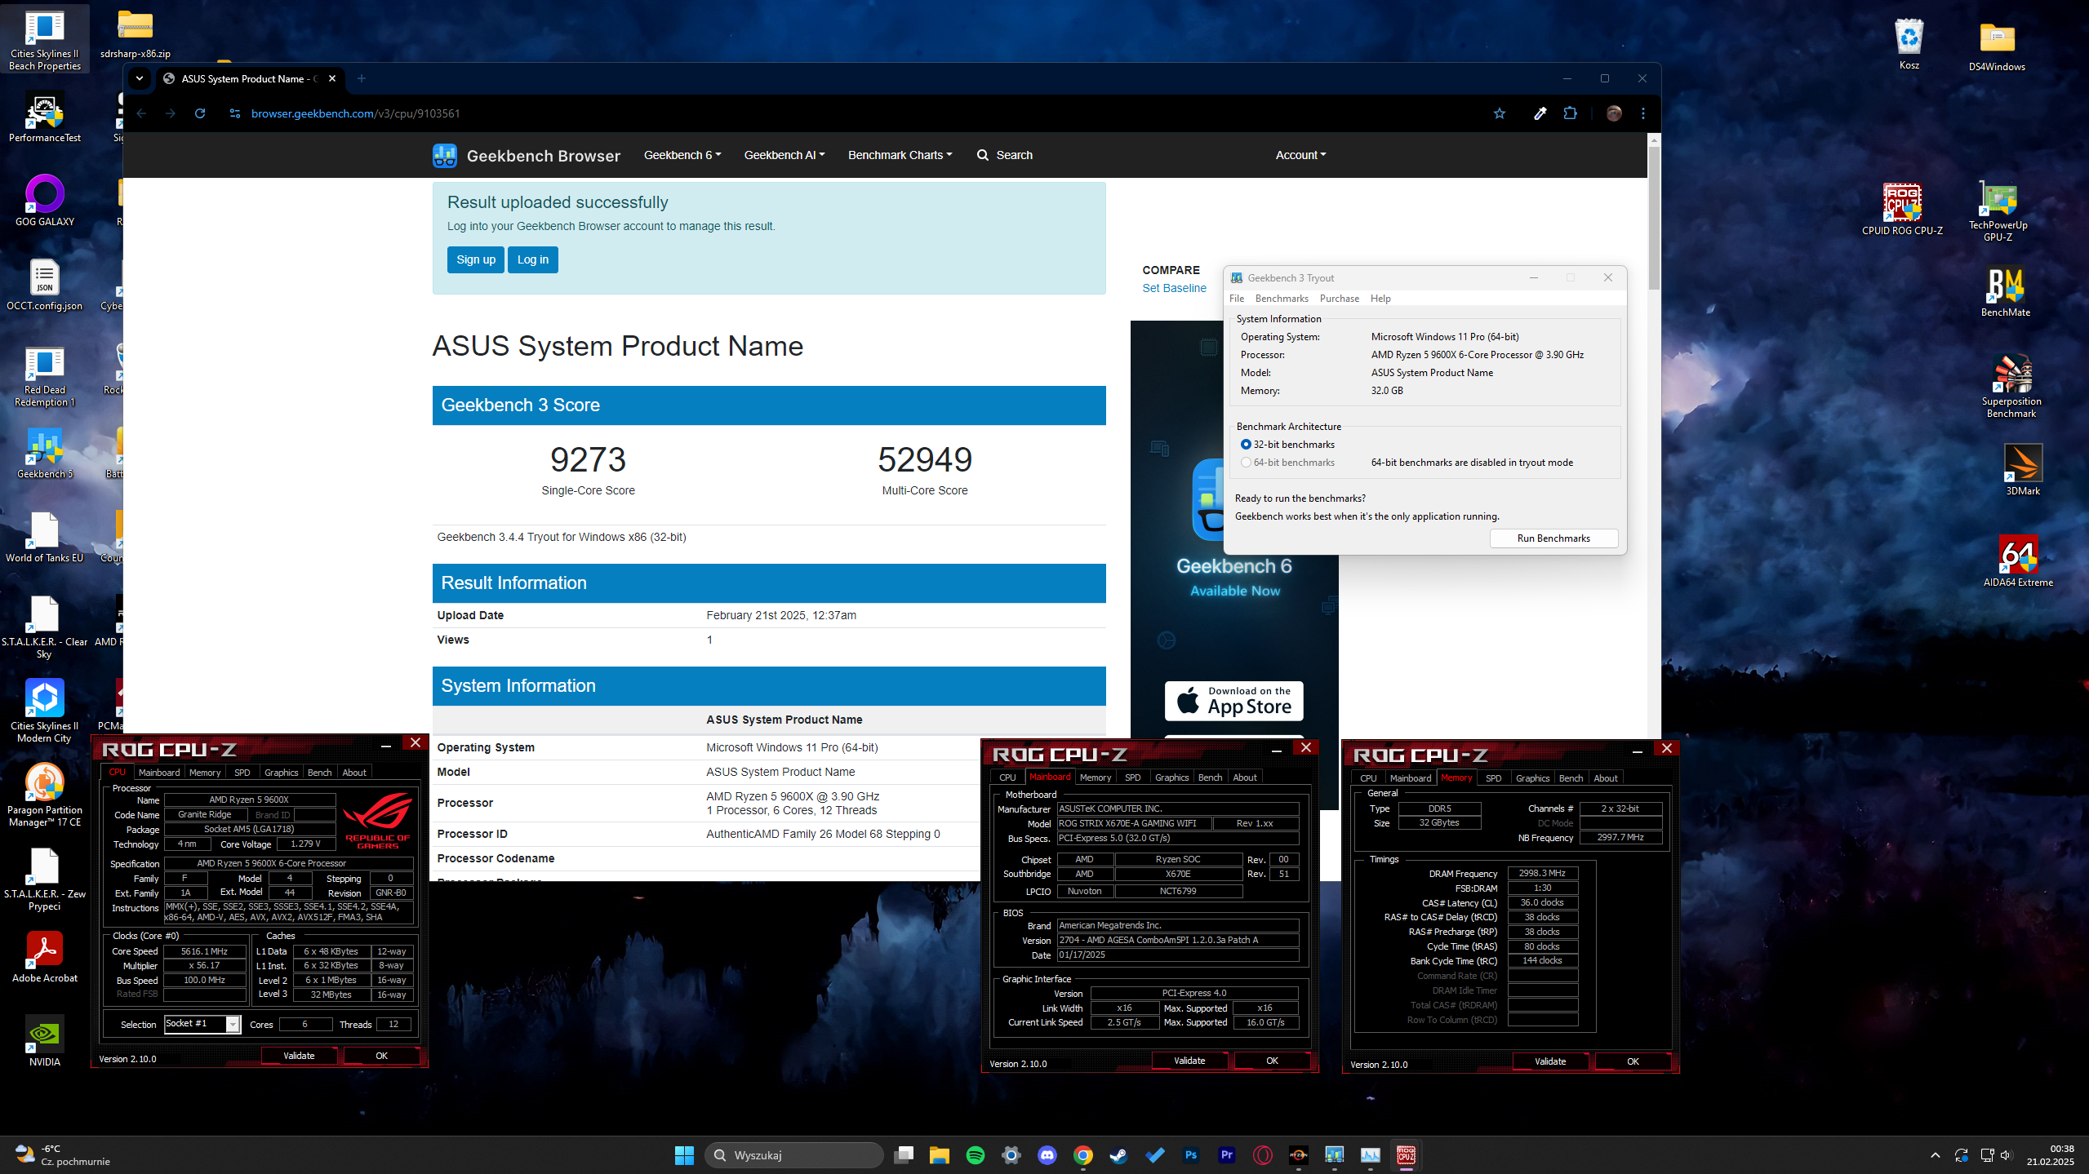Click the Set Baseline link
The height and width of the screenshot is (1174, 2089).
click(x=1174, y=288)
